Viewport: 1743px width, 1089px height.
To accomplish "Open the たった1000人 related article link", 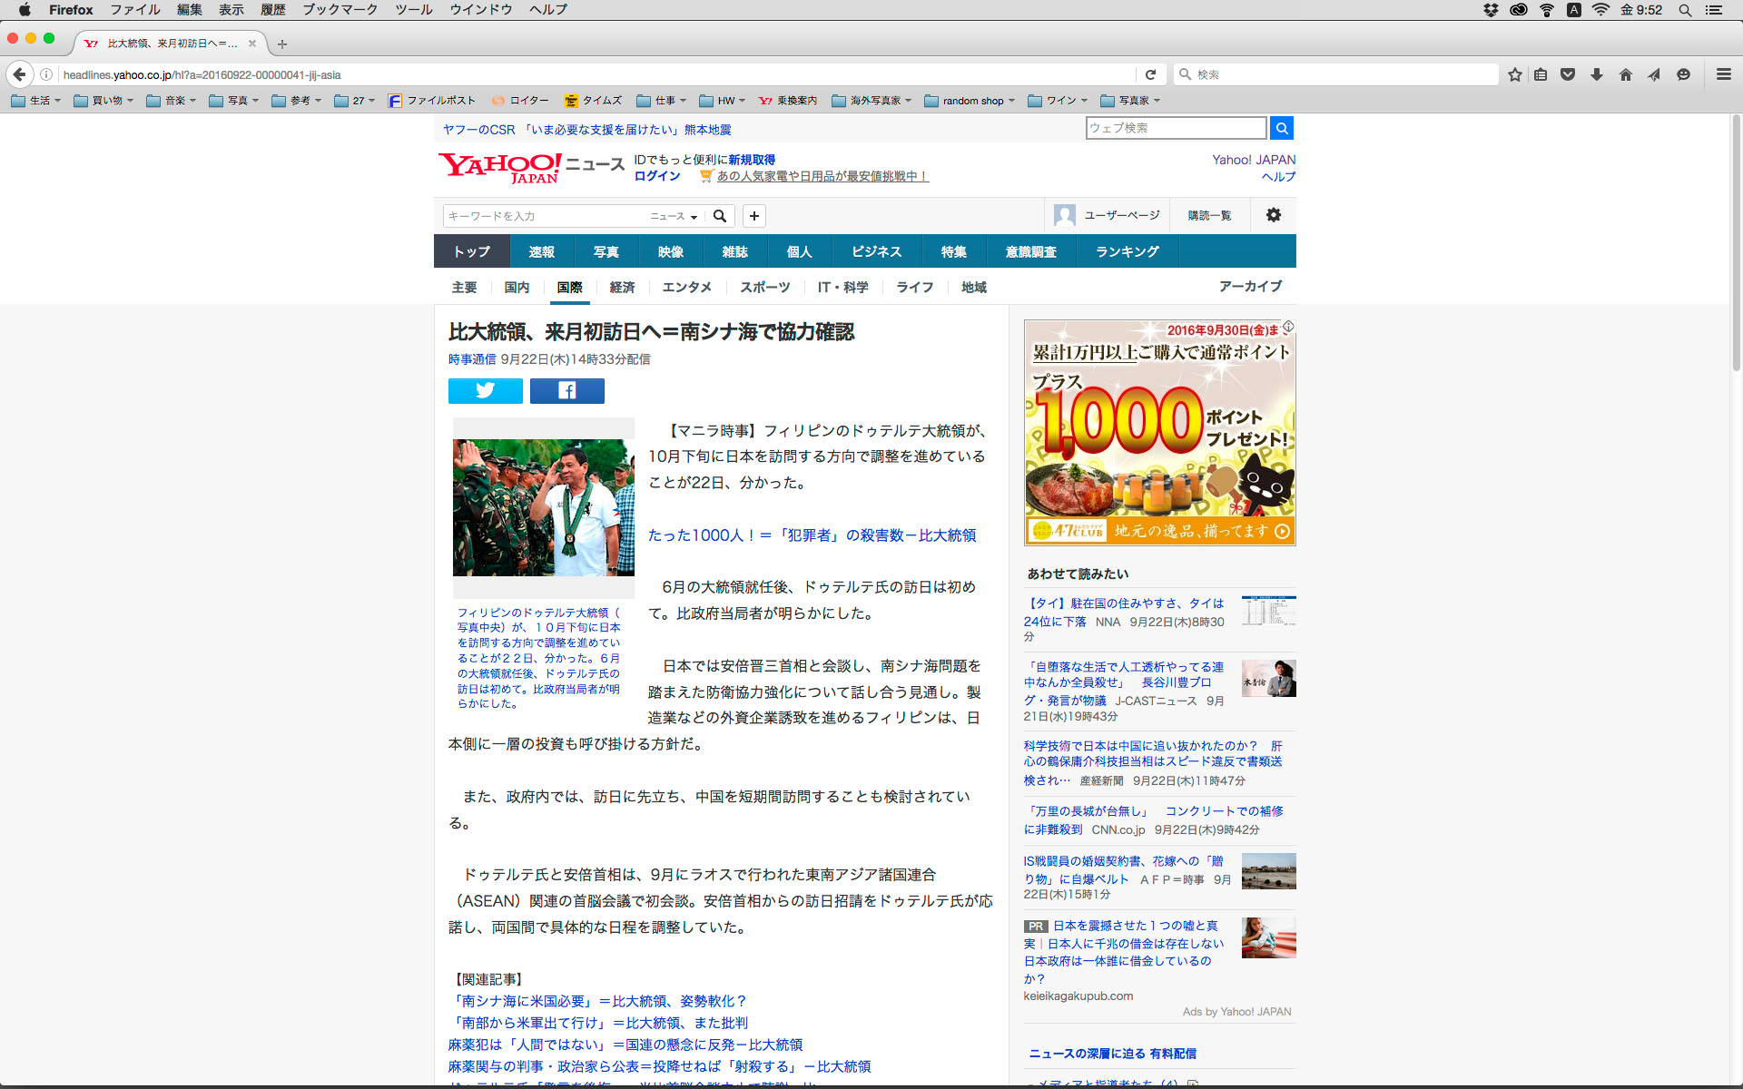I will pos(812,535).
